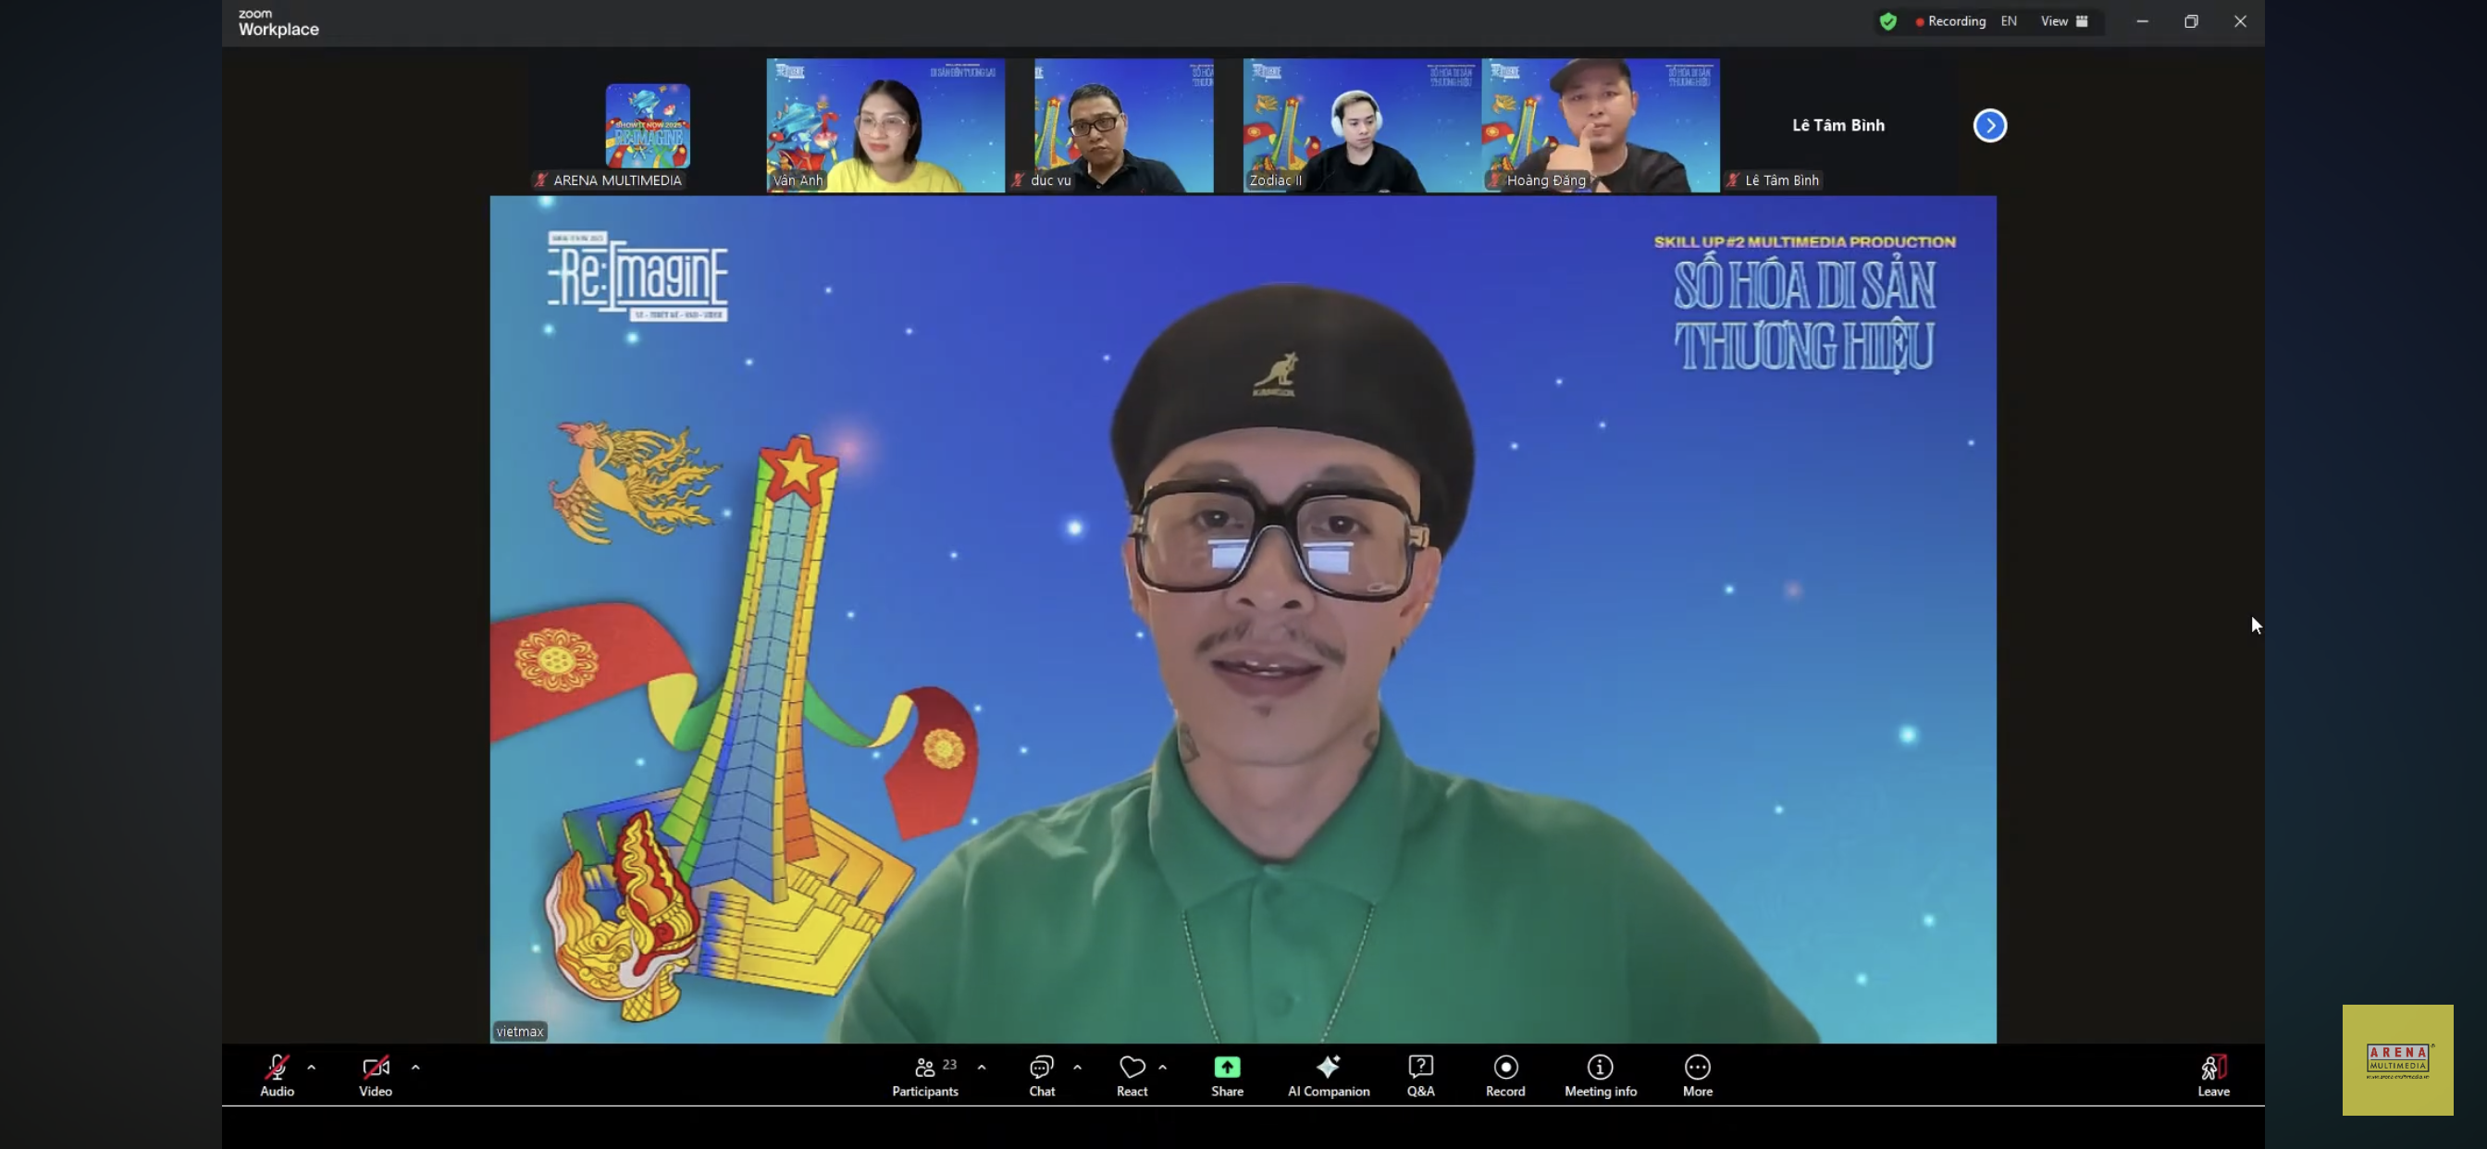Open Meeting info
Screen dimensions: 2487x1149
tap(1600, 1075)
